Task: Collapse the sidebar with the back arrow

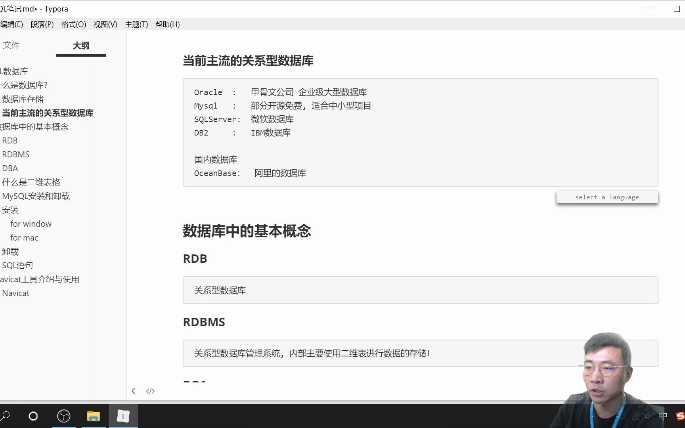Action: click(134, 391)
